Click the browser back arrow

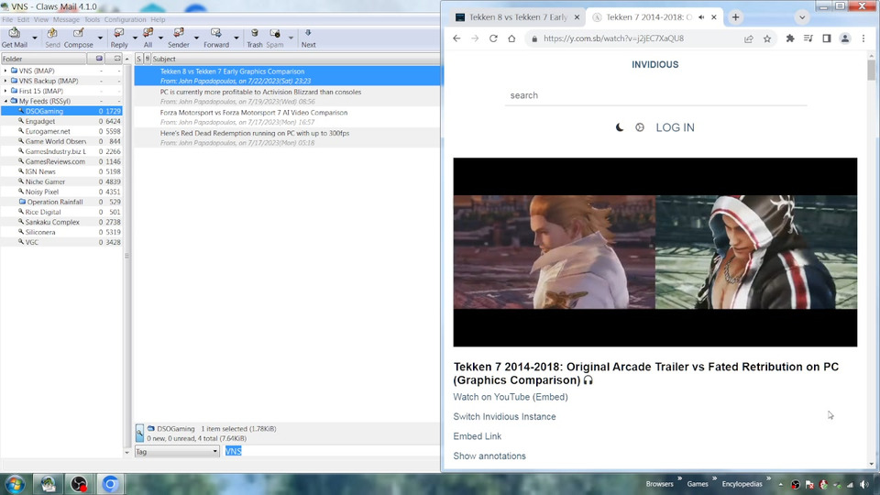click(x=456, y=38)
